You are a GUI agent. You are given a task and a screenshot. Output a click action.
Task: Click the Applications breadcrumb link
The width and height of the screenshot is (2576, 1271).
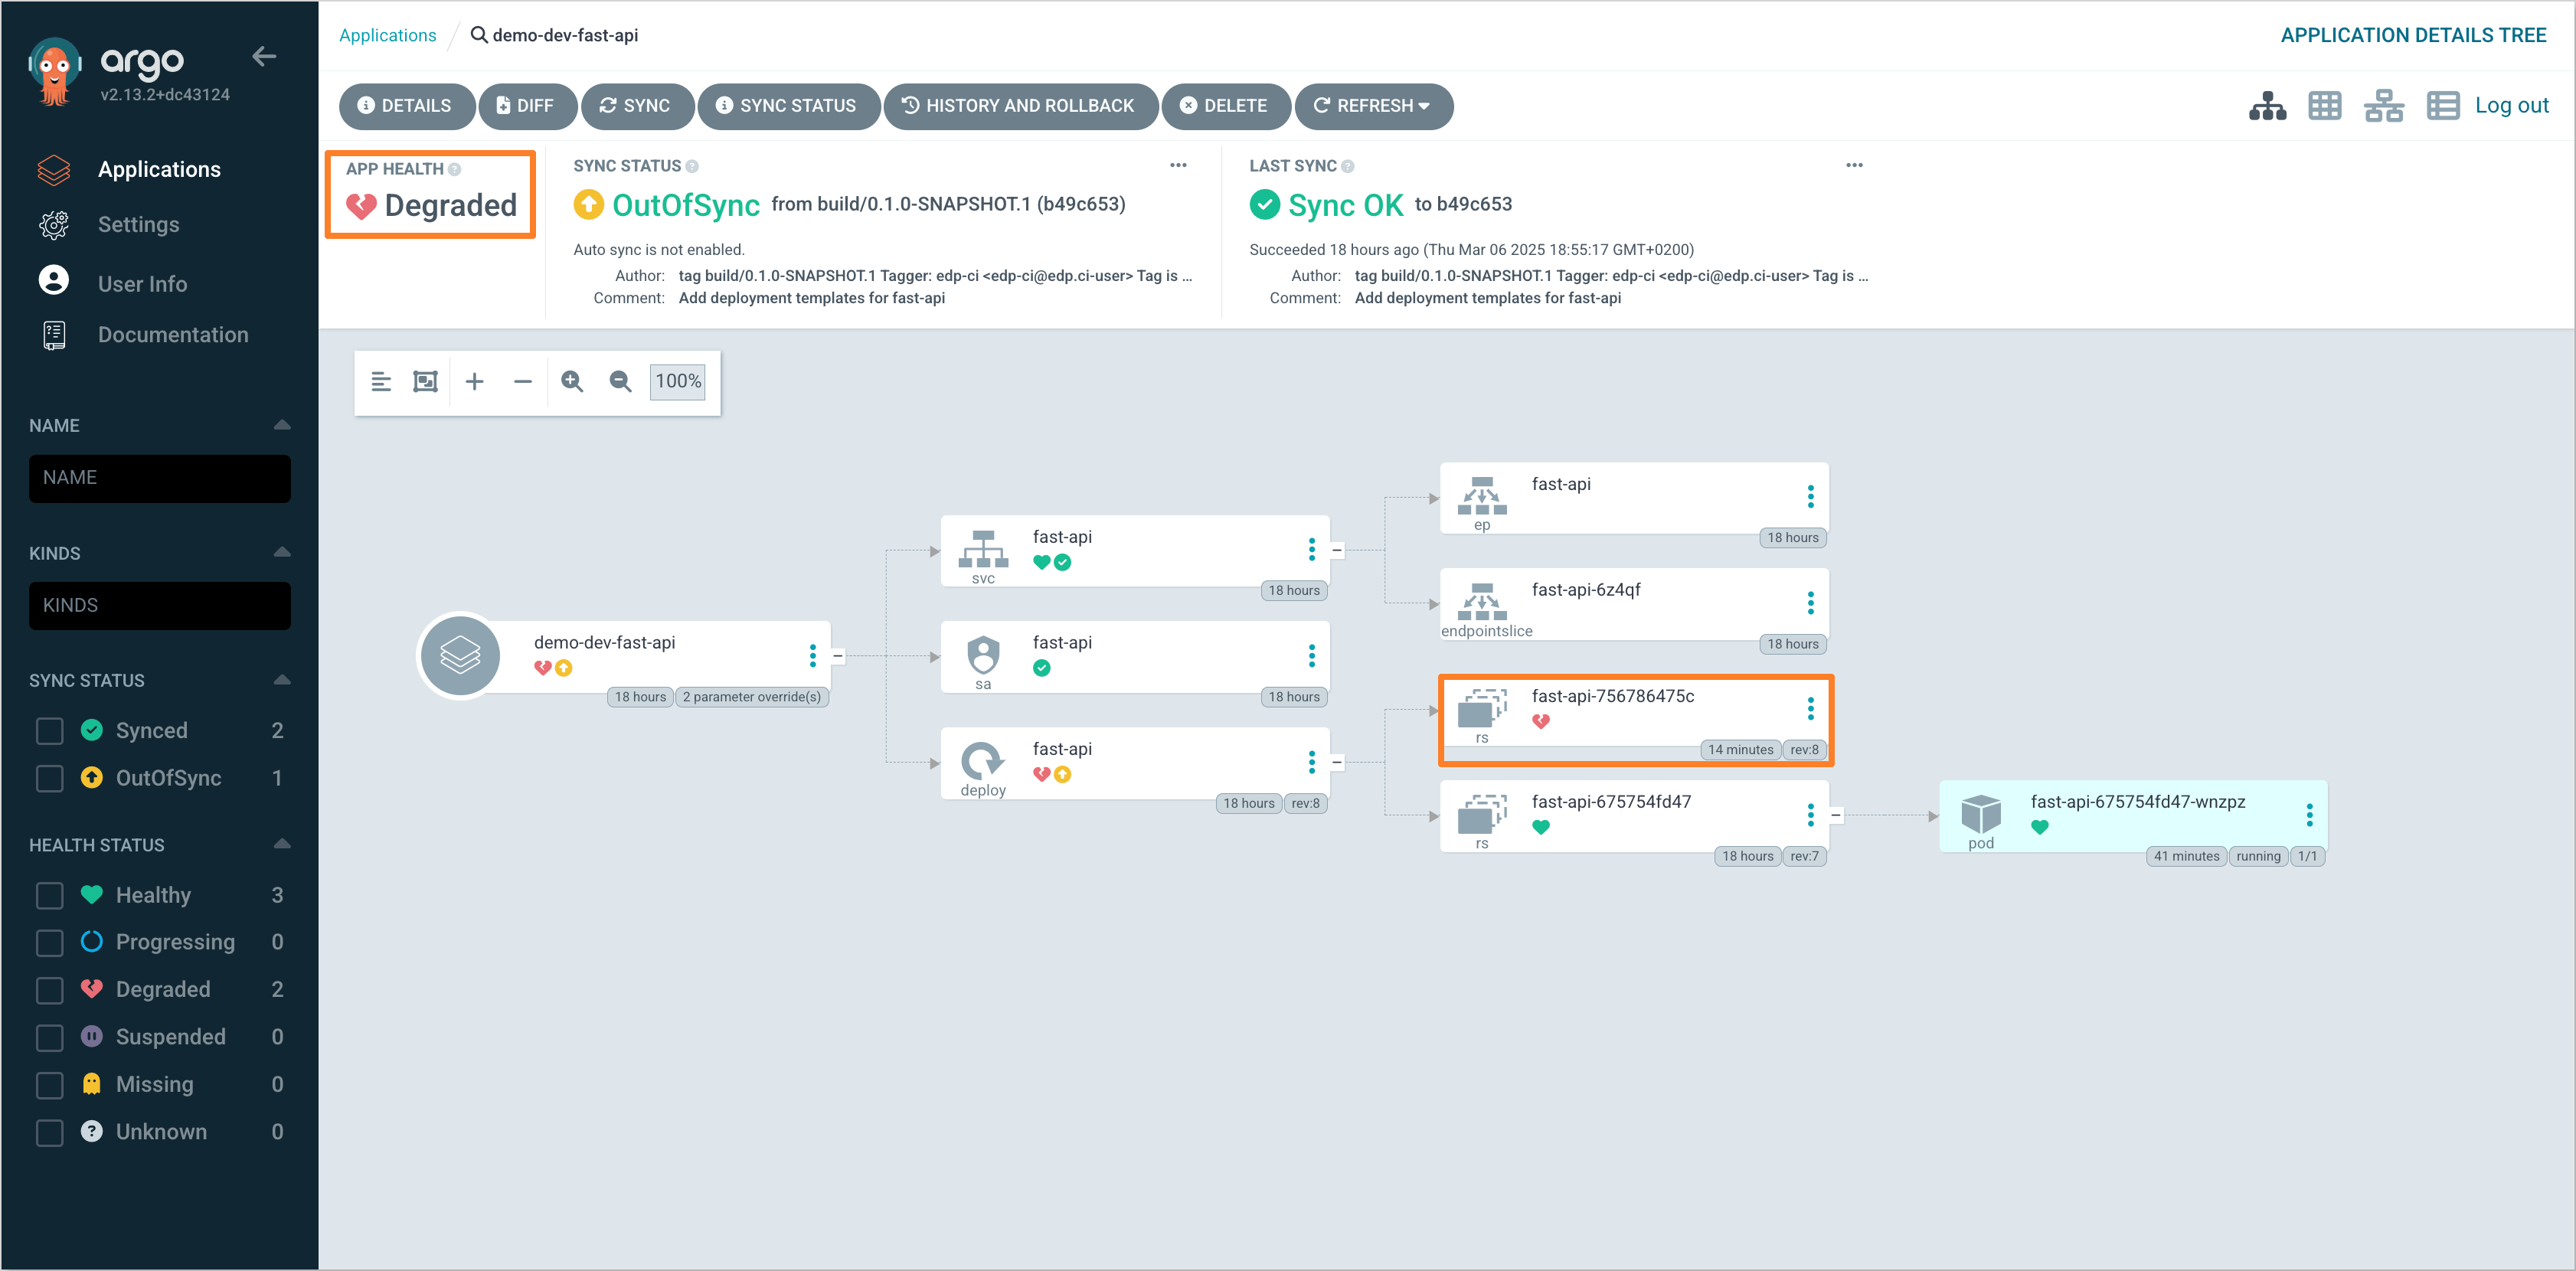pos(387,35)
